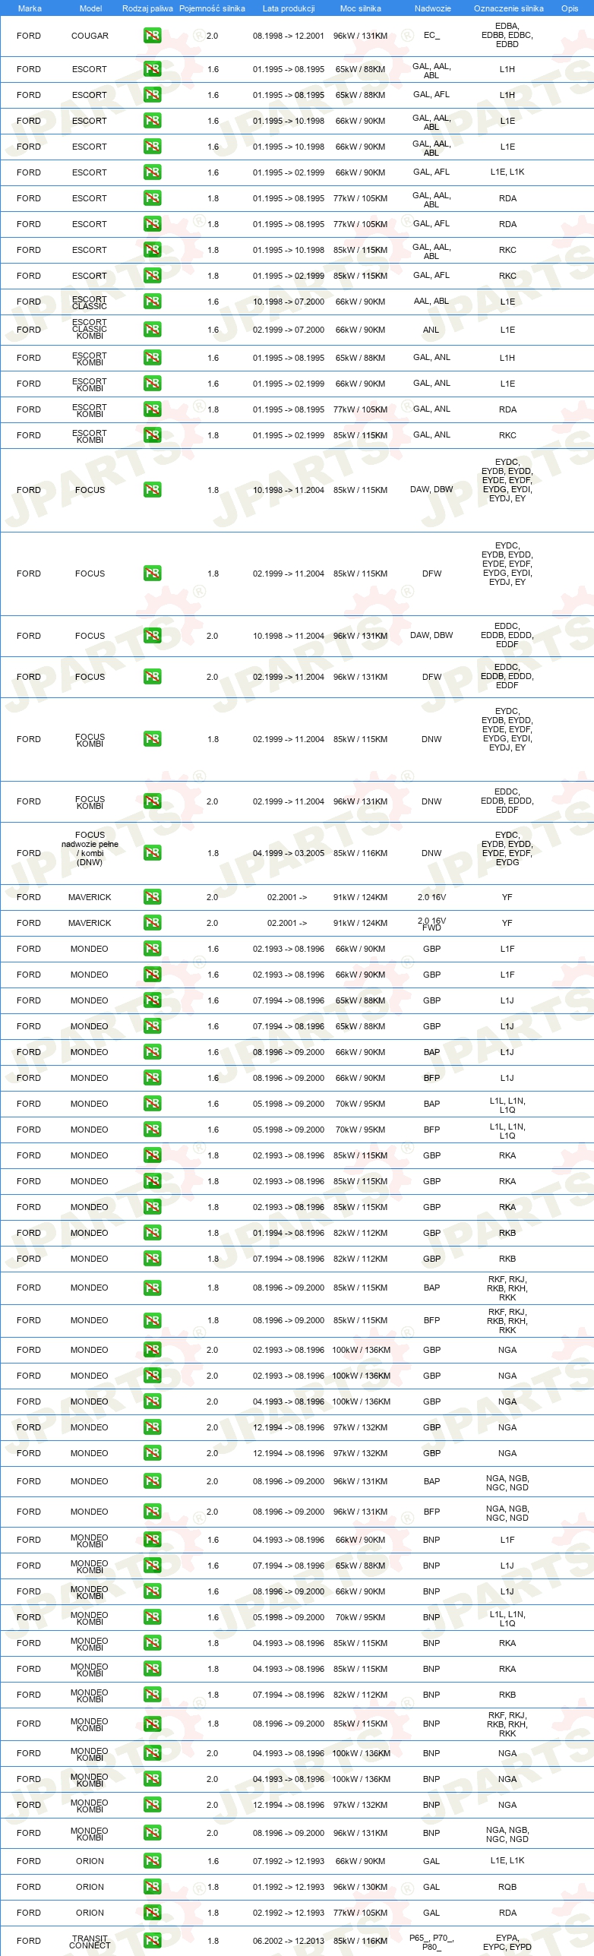Click fuel icon for MONDEO KOMBI RKB row
The height and width of the screenshot is (1956, 594).
coord(152,1695)
